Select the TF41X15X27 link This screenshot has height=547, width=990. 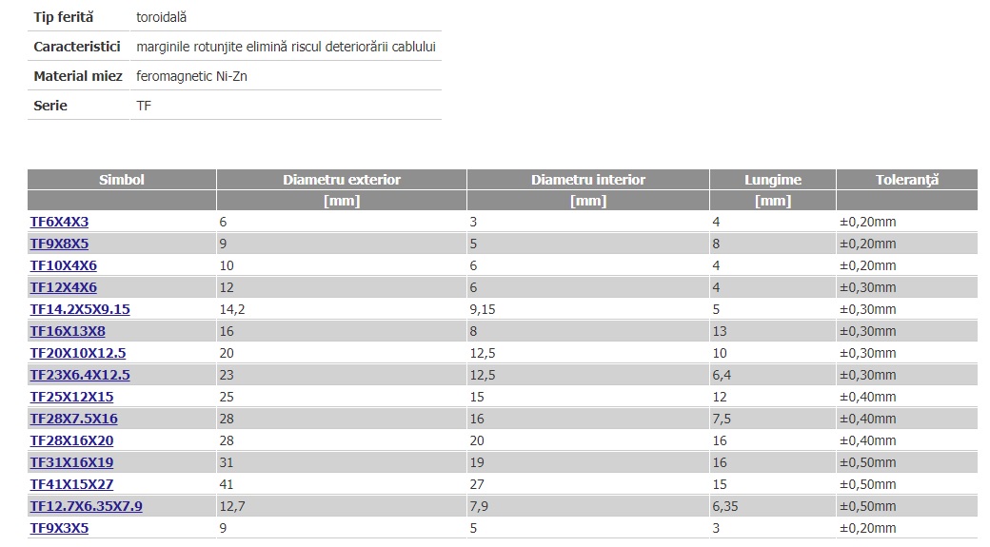[x=72, y=484]
